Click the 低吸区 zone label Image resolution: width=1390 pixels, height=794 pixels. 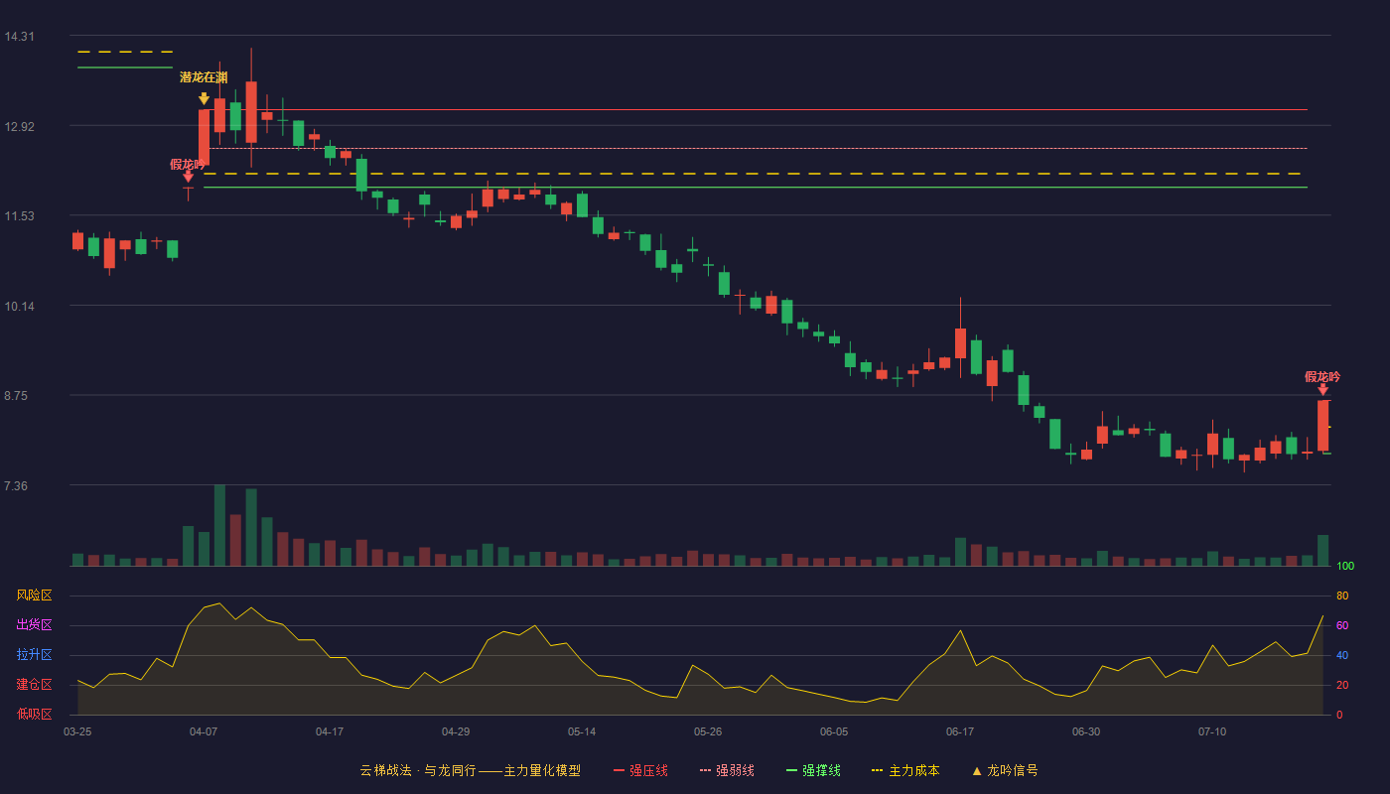[x=34, y=714]
